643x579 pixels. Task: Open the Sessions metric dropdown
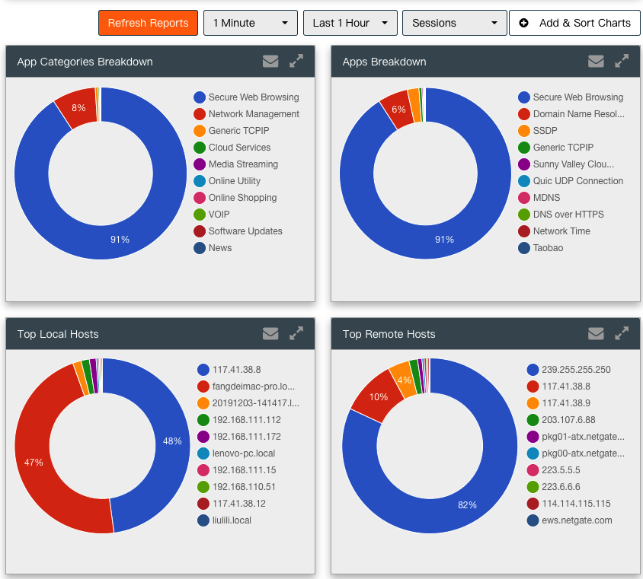coord(454,23)
